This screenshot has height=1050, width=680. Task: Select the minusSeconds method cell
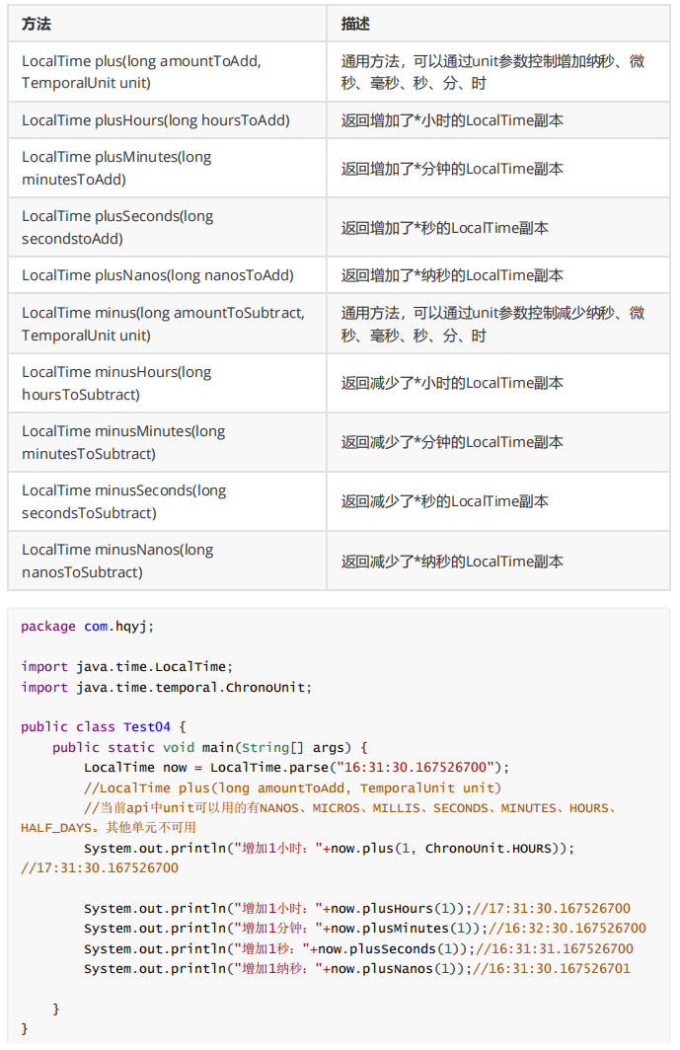(x=123, y=501)
